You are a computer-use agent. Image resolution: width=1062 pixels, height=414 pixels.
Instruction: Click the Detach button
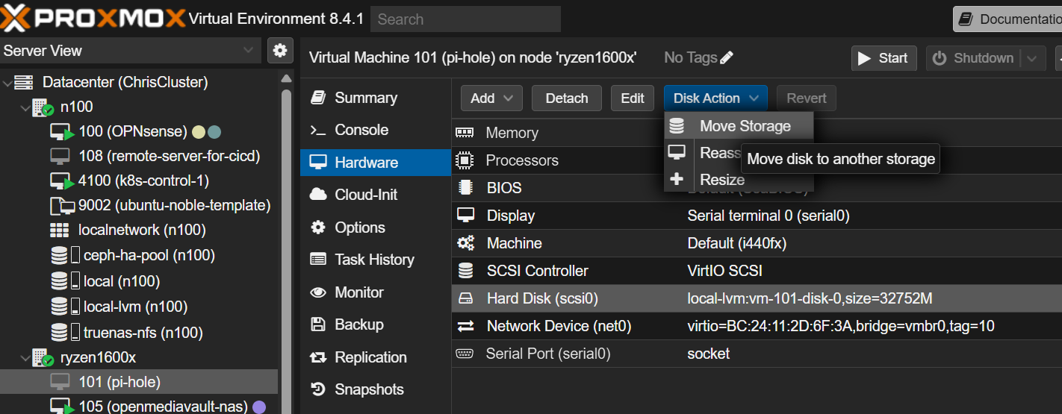(x=567, y=98)
